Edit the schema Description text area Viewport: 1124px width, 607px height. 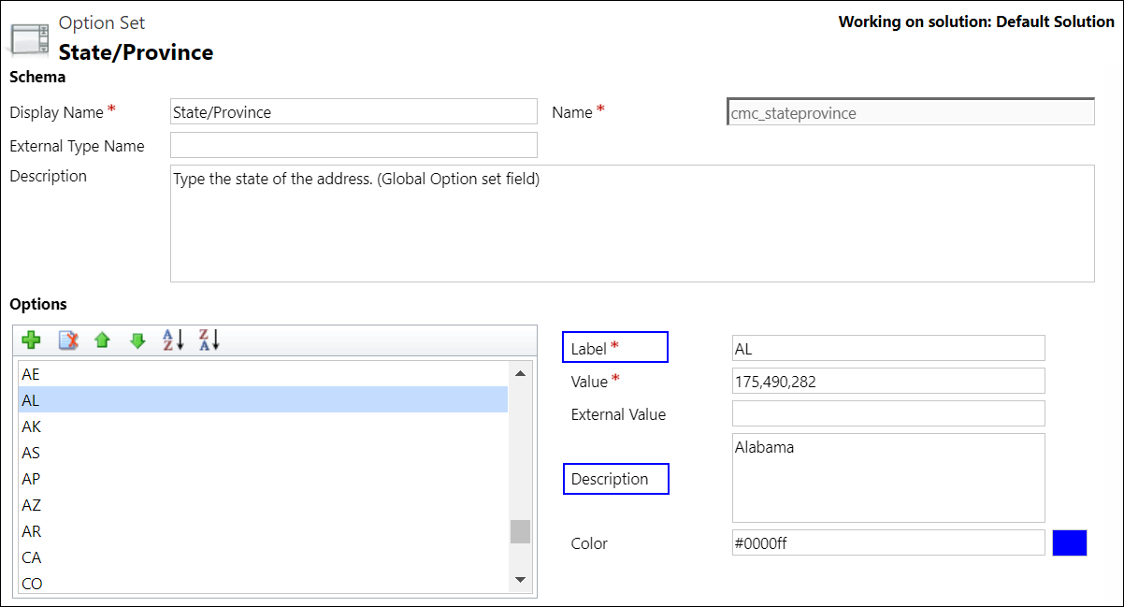pyautogui.click(x=631, y=224)
